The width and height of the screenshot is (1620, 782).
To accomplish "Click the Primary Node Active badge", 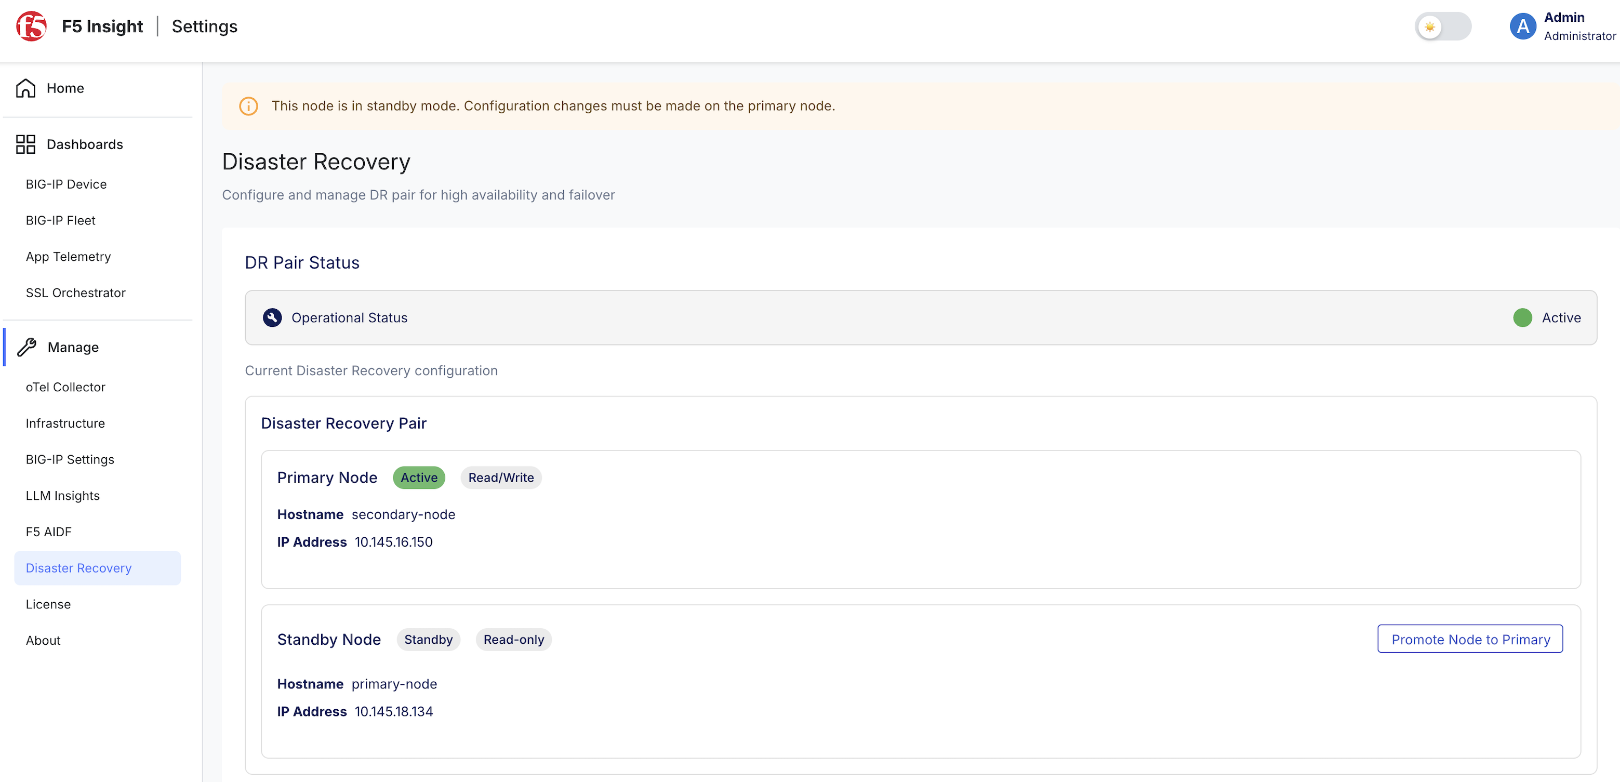I will 419,478.
